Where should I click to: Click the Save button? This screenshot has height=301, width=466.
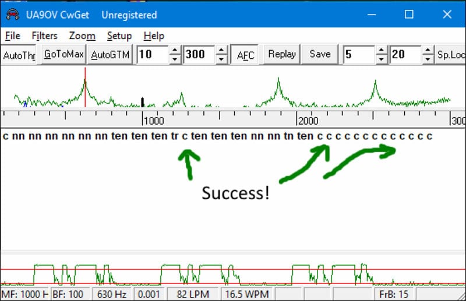point(320,54)
